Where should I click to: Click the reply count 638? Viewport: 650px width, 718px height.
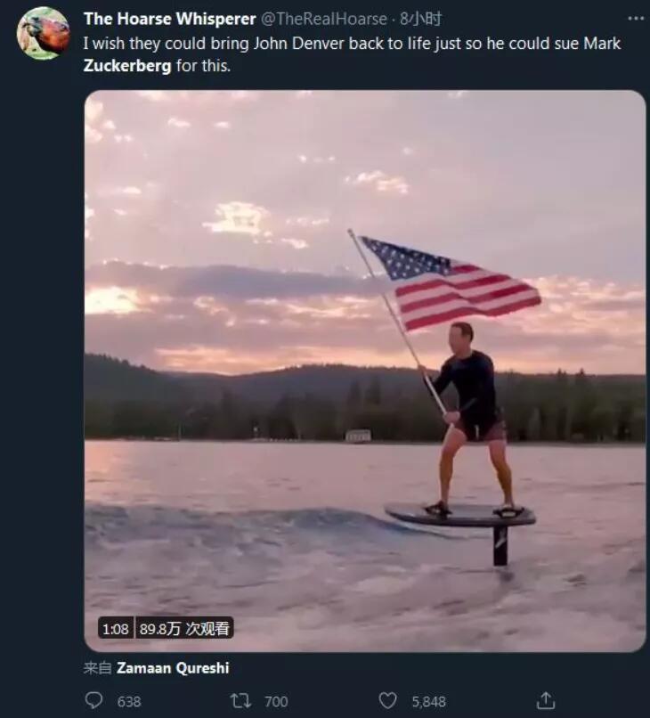[x=129, y=702]
